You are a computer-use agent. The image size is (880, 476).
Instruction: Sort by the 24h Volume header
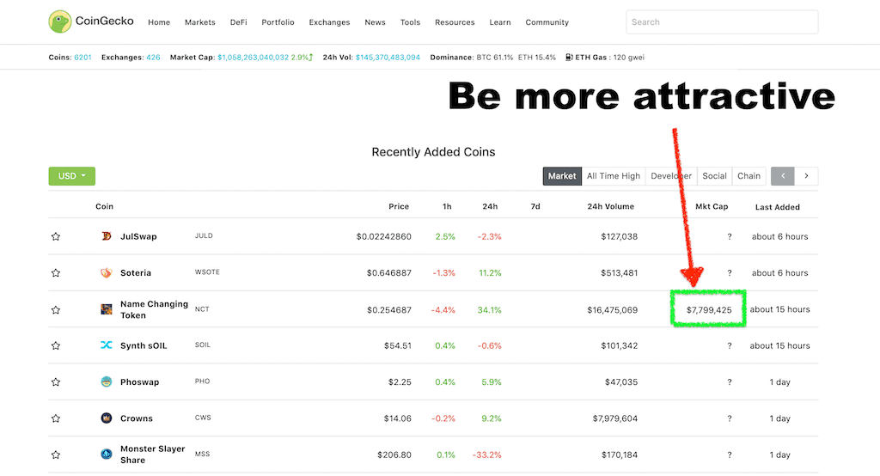[611, 206]
